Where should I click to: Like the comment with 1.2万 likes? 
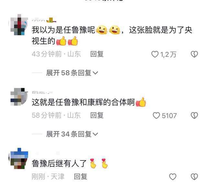pyautogui.click(x=155, y=54)
